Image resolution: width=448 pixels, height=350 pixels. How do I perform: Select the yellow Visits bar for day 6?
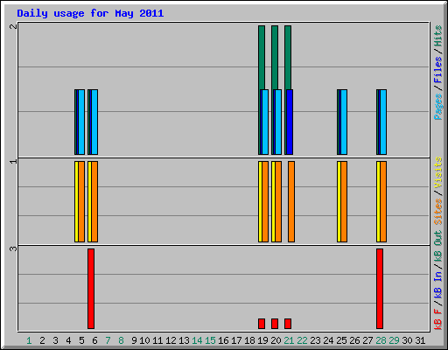89,201
